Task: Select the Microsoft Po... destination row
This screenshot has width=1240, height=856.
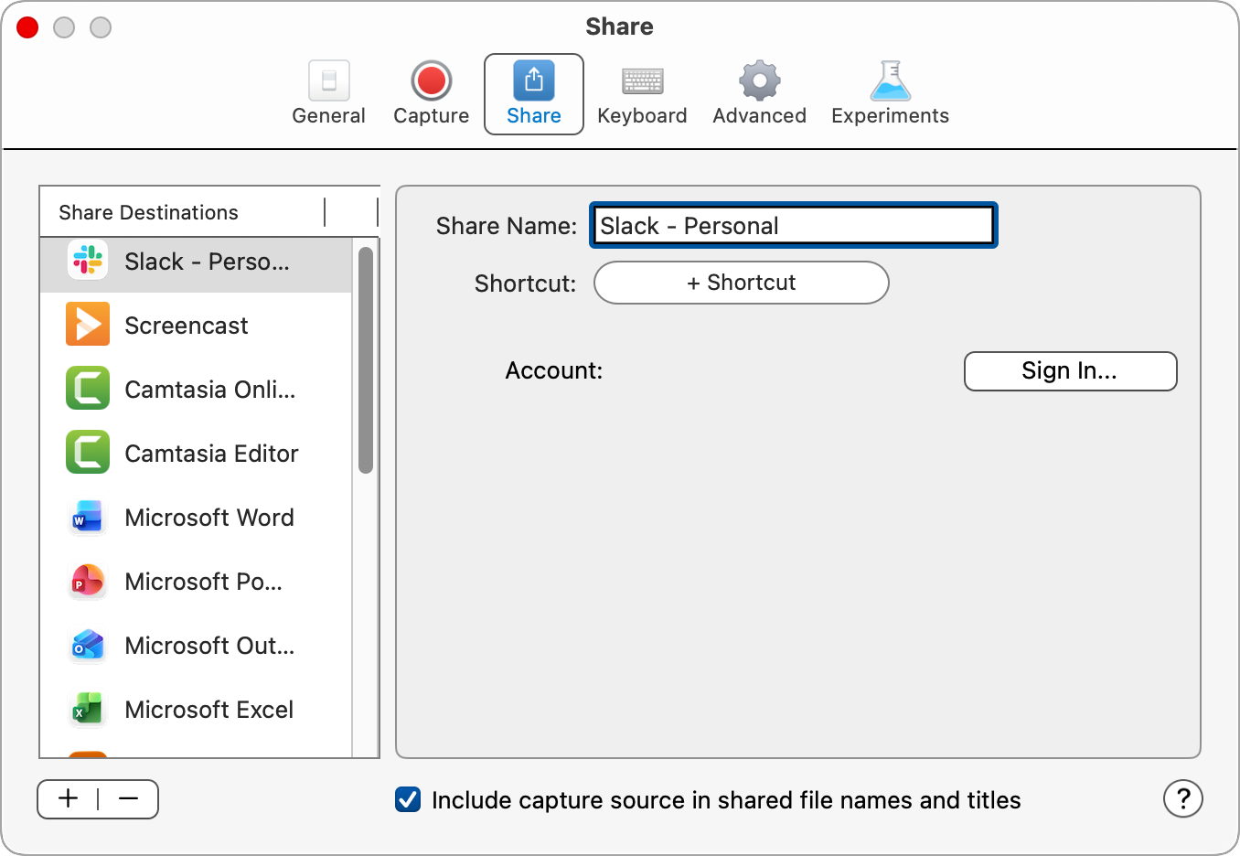Action: point(196,582)
